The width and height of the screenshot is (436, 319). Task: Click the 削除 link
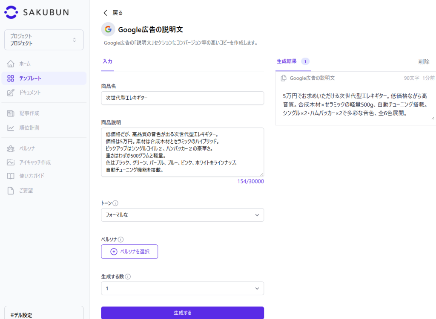click(424, 62)
